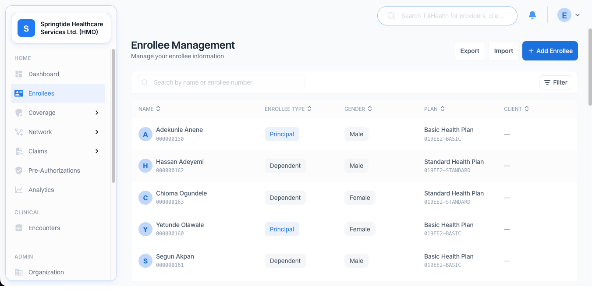Focus the TikHealth global search field

447,16
